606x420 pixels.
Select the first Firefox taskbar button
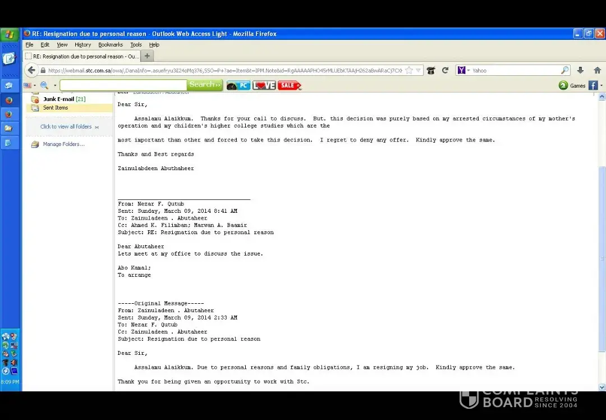tap(9, 100)
